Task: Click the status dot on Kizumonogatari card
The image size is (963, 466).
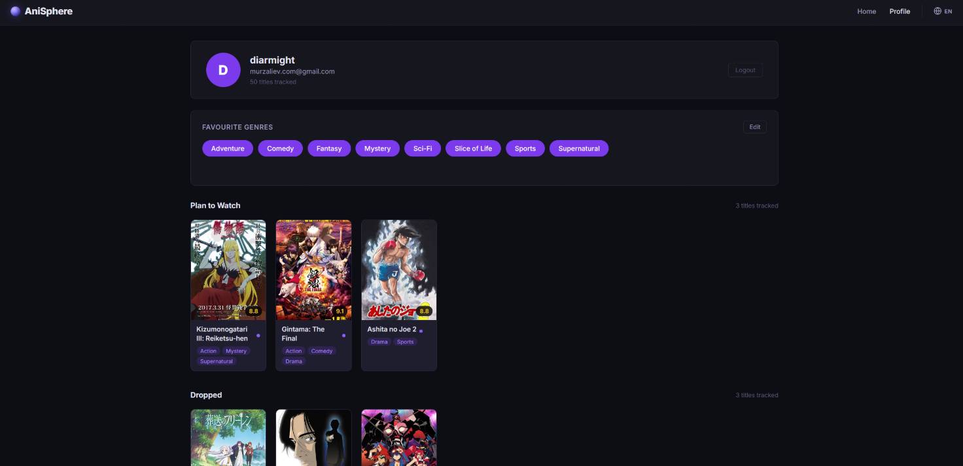Action: [258, 335]
